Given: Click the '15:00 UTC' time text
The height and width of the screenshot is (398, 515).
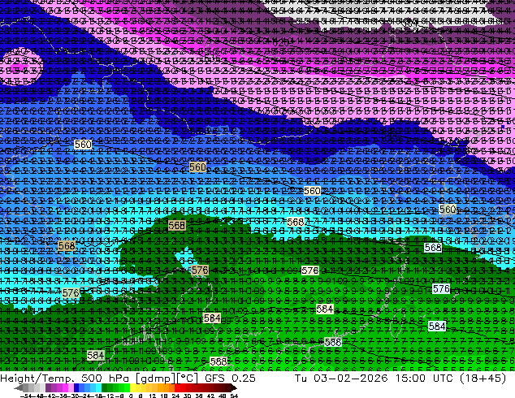Looking at the screenshot, I should [x=426, y=378].
